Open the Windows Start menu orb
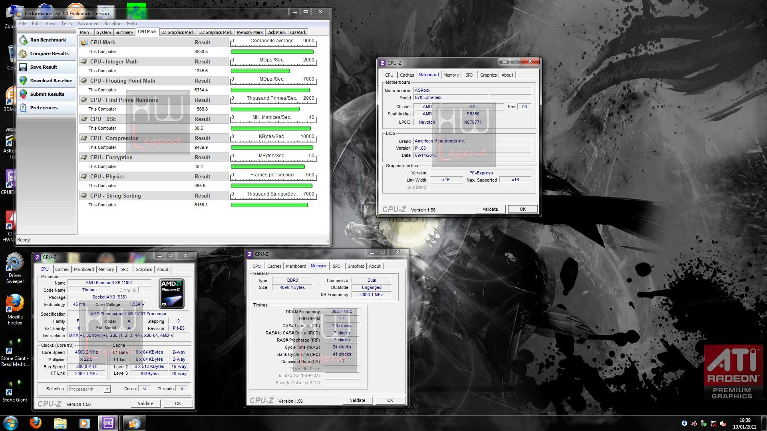 [10, 423]
